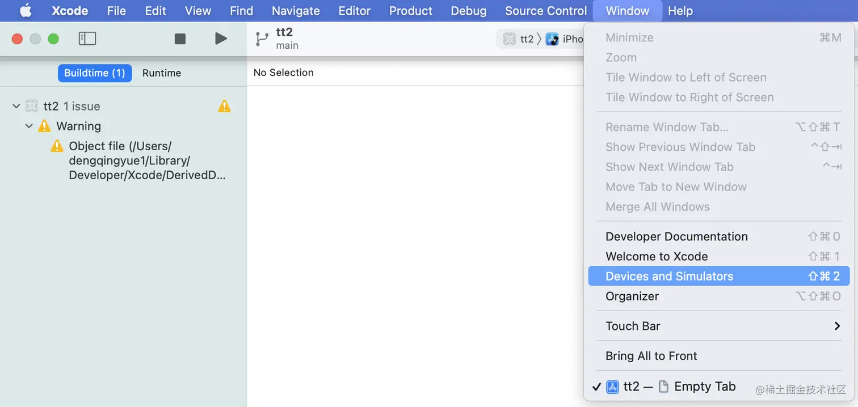This screenshot has width=858, height=407.
Task: Click Show Next Window Tab
Action: (719, 167)
